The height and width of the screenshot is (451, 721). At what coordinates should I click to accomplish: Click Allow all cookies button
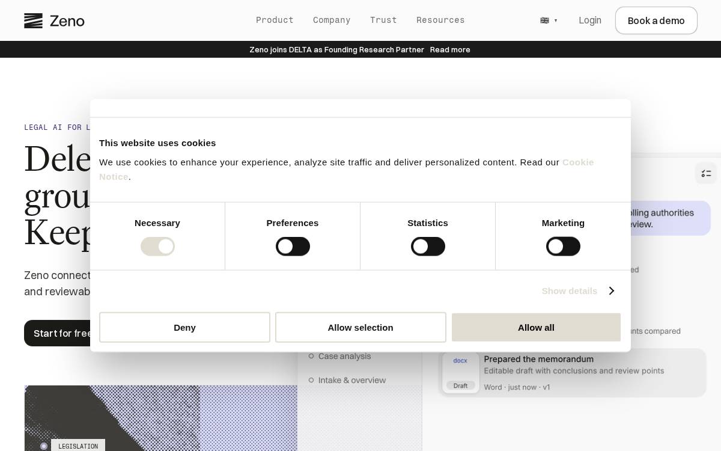pyautogui.click(x=536, y=327)
